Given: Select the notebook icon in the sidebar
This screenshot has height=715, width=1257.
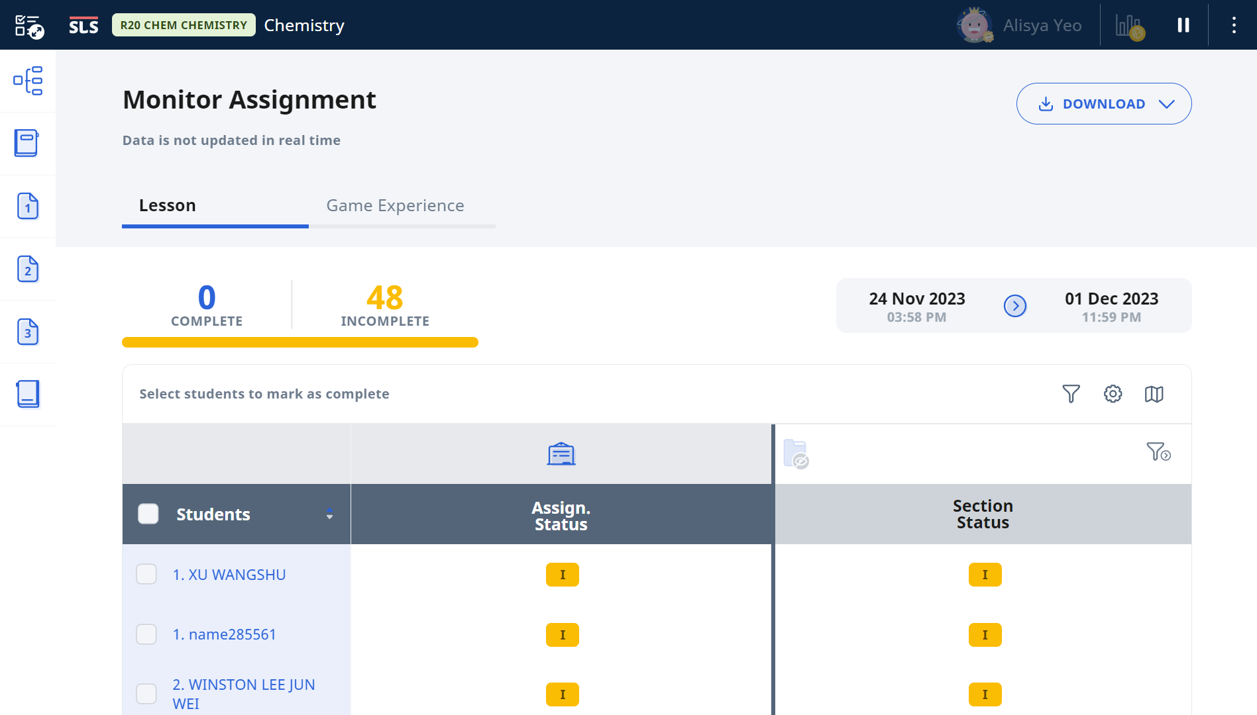Looking at the screenshot, I should [27, 143].
